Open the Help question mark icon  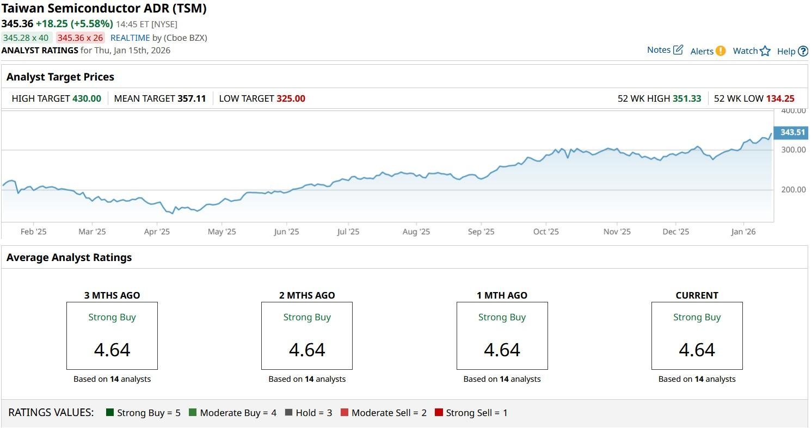[x=803, y=51]
